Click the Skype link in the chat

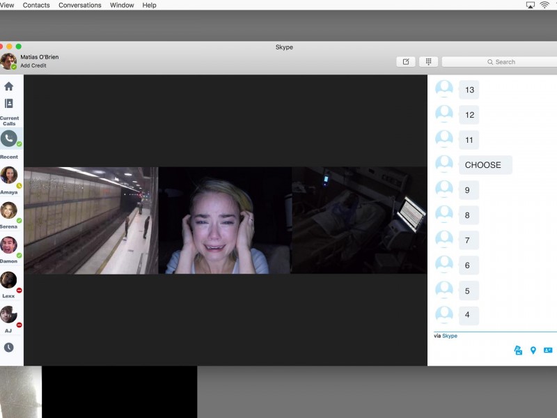point(450,336)
